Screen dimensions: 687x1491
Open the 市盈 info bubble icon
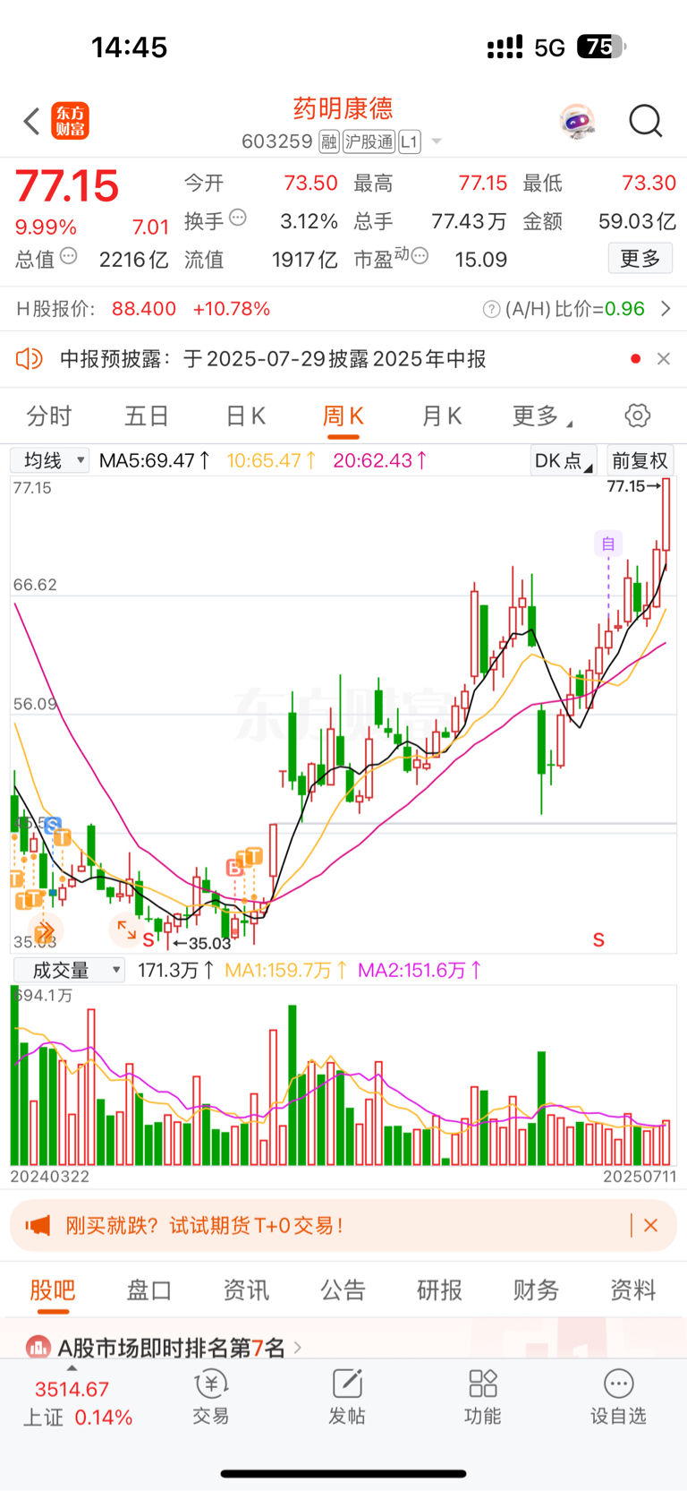click(420, 257)
